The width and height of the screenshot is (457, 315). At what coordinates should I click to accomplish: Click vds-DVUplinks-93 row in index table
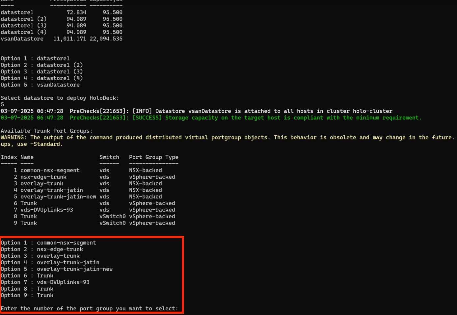(46, 210)
